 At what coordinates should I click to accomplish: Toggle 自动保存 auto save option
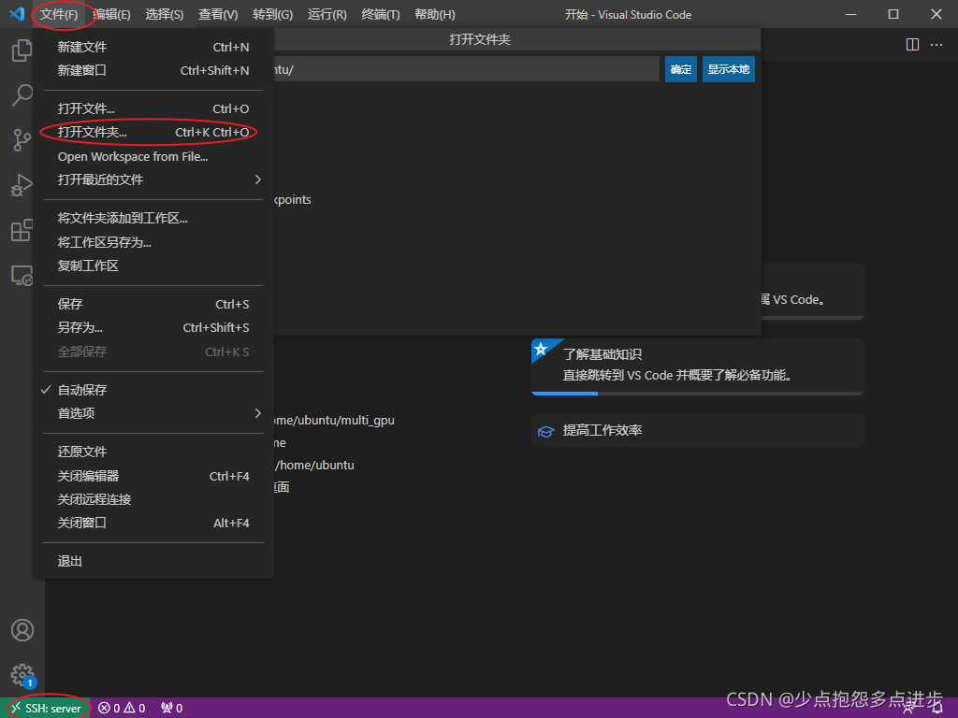tap(152, 390)
